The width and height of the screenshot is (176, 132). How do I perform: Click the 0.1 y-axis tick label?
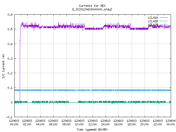tap(10, 88)
